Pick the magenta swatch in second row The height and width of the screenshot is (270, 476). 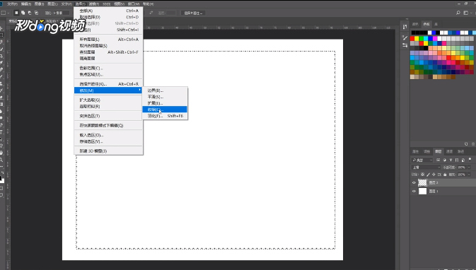point(435,39)
